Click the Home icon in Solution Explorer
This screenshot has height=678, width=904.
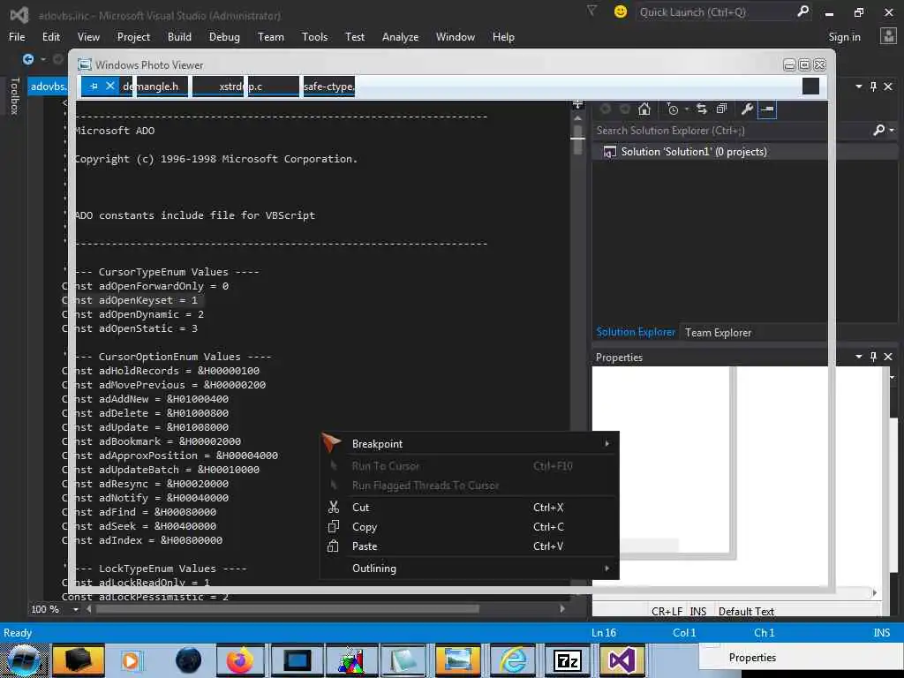click(x=644, y=109)
